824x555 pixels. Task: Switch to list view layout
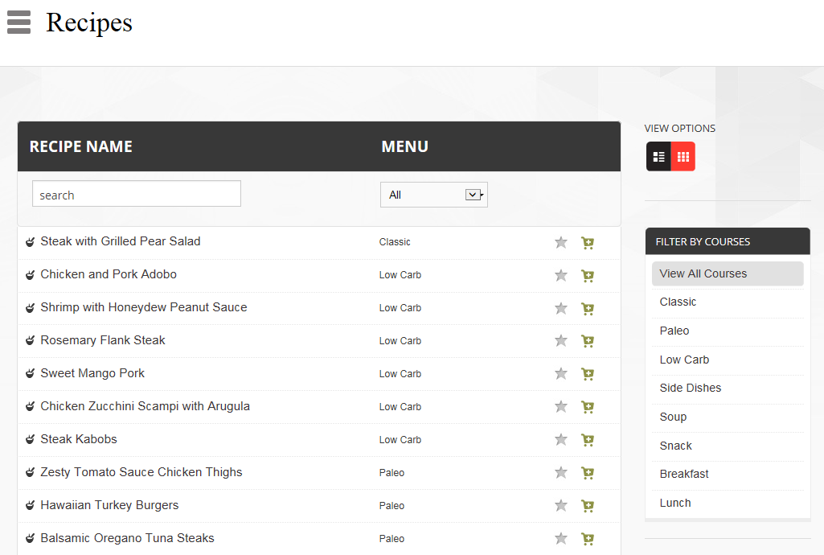click(658, 157)
